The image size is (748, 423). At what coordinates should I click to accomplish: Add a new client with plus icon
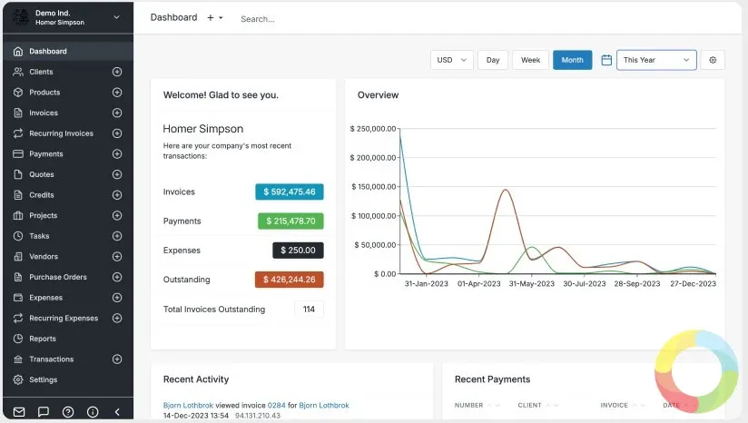[117, 72]
